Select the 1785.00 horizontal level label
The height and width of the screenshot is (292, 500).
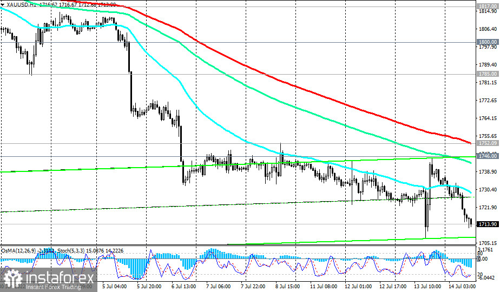[x=488, y=74]
